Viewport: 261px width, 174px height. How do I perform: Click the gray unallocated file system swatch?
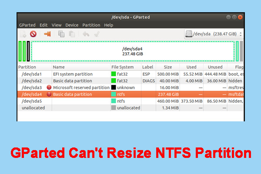click(x=114, y=107)
